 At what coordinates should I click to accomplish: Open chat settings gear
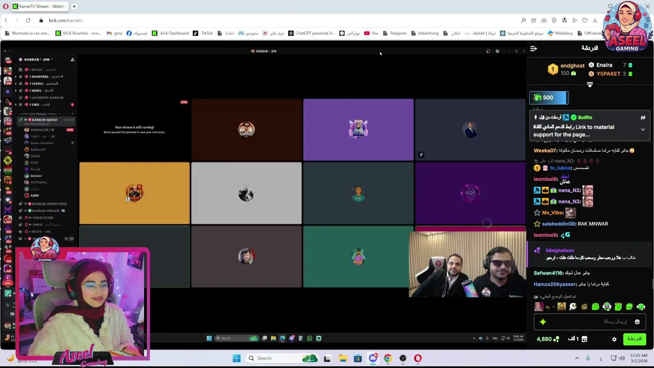pyautogui.click(x=614, y=339)
